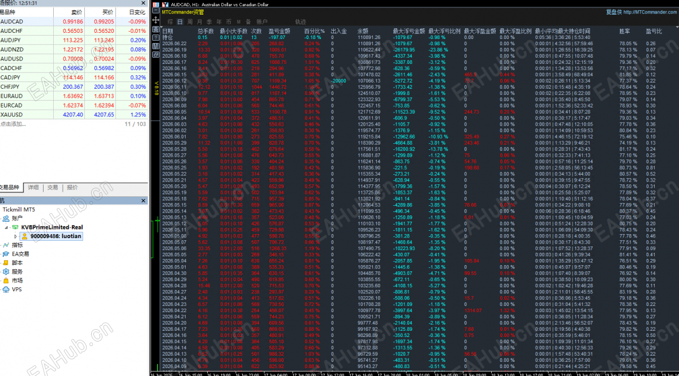This screenshot has height=376, width=679.
Task: Expand the 900009486: luotian account node
Action: pyautogui.click(x=15, y=236)
